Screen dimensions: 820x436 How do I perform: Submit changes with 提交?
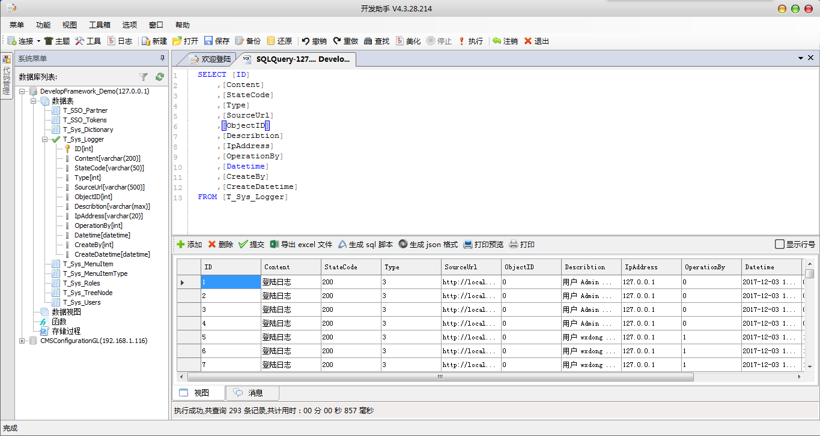coord(252,245)
